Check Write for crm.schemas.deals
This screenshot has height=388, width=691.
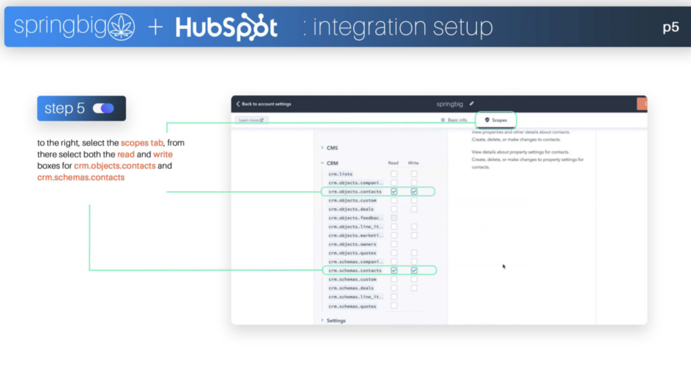click(x=414, y=288)
